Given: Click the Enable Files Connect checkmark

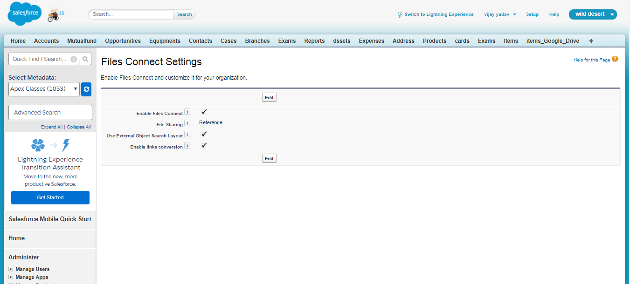Looking at the screenshot, I should point(204,112).
